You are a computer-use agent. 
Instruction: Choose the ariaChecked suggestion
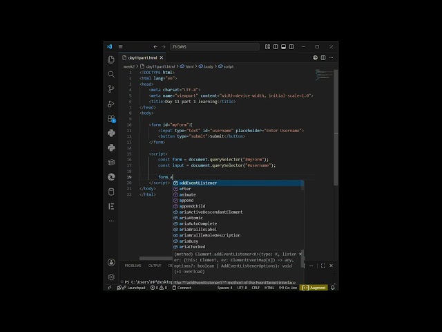(237, 247)
